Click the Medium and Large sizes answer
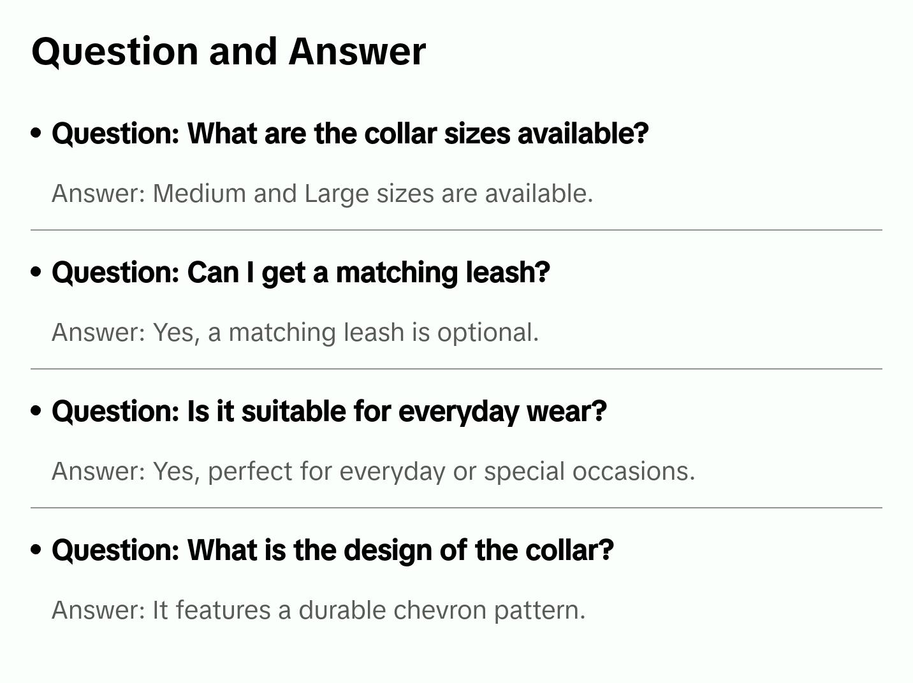Viewport: 913px width, 683px height. (x=322, y=194)
